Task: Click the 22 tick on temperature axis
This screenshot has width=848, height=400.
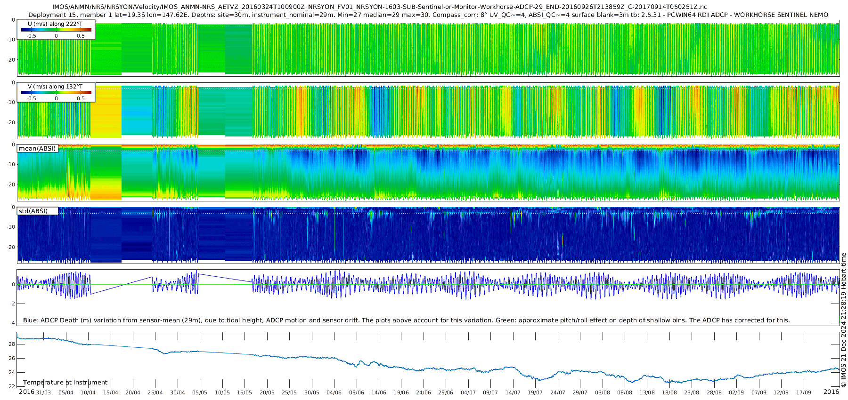Action: tap(12, 386)
